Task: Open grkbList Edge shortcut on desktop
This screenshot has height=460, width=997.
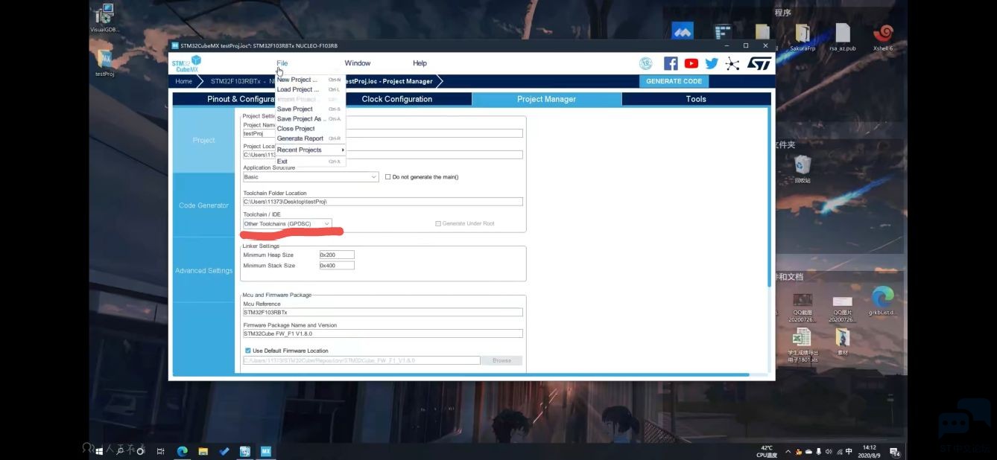Action: [x=882, y=301]
